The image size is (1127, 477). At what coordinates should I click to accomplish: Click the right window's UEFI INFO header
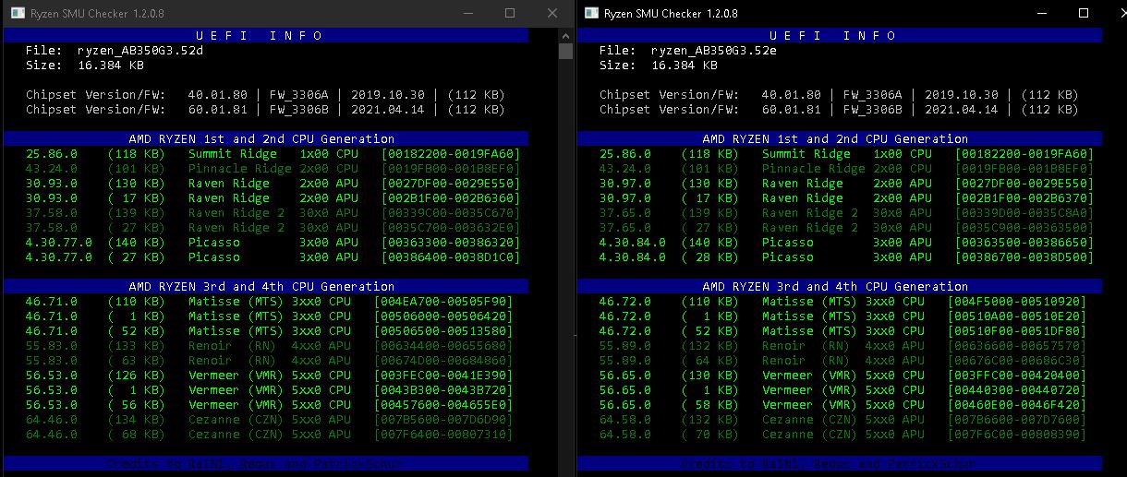[840, 35]
